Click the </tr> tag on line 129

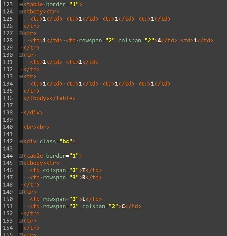(x=31, y=48)
